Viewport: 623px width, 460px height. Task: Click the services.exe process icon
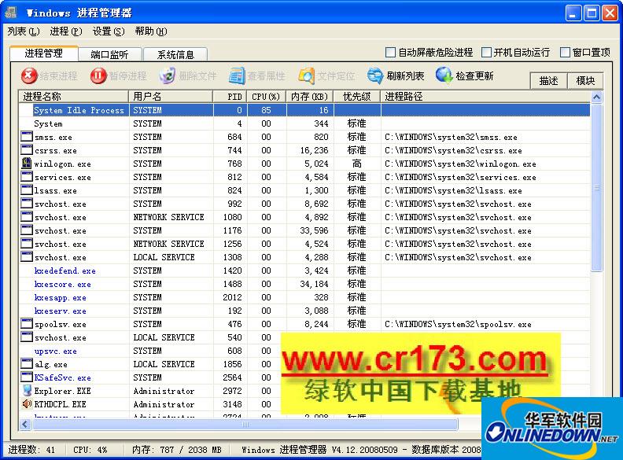click(x=27, y=177)
